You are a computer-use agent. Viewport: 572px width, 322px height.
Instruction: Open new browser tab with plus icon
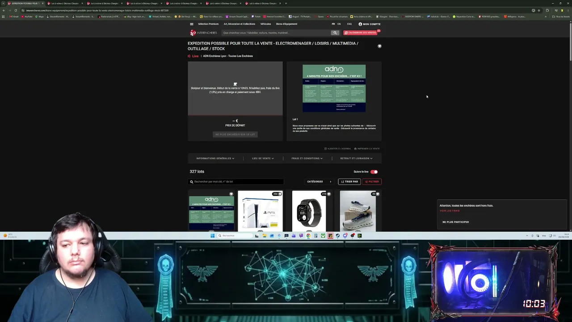tap(286, 3)
